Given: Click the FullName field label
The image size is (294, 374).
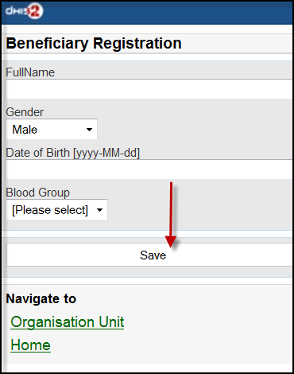Looking at the screenshot, I should point(30,72).
